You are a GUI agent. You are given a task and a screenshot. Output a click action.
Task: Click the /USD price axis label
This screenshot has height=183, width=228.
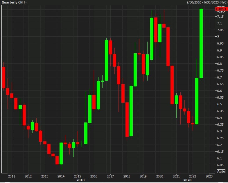[220, 12]
